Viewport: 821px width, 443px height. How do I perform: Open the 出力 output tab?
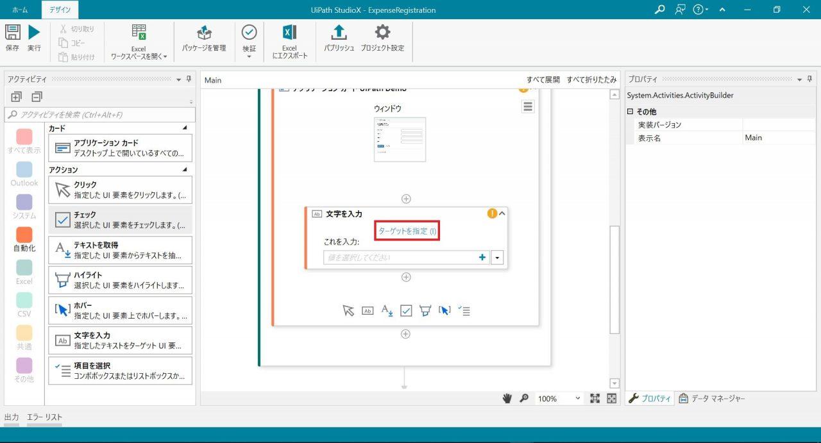pyautogui.click(x=12, y=417)
